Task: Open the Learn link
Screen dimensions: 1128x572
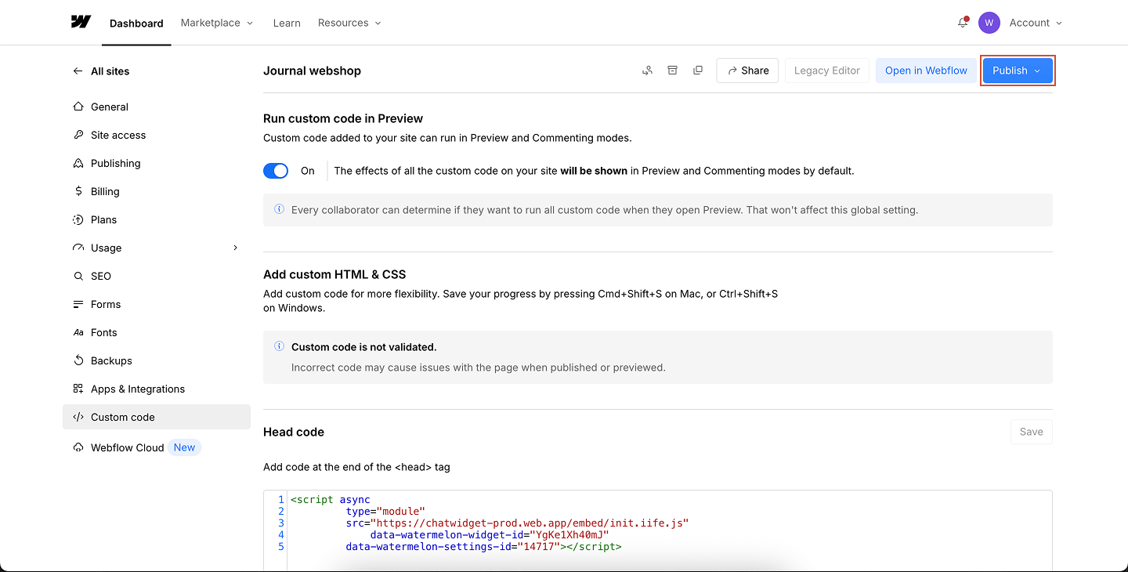Action: pos(287,23)
